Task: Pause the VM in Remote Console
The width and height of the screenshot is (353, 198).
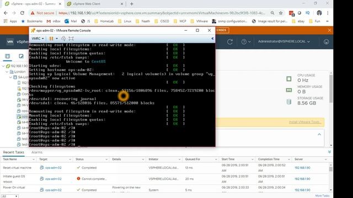Action: tap(51, 38)
